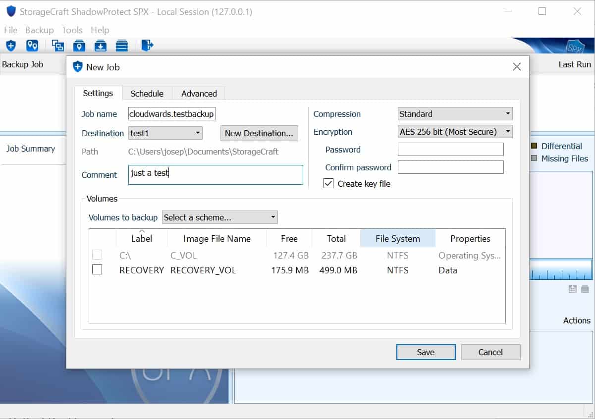The height and width of the screenshot is (419, 595).
Task: Click the stacked disks toolbar icon
Action: (122, 46)
